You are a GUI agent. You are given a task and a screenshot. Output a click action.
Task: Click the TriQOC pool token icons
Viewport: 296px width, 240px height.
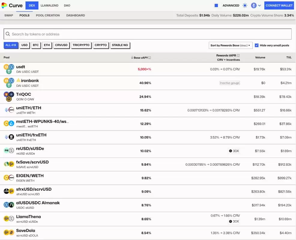click(x=9, y=97)
